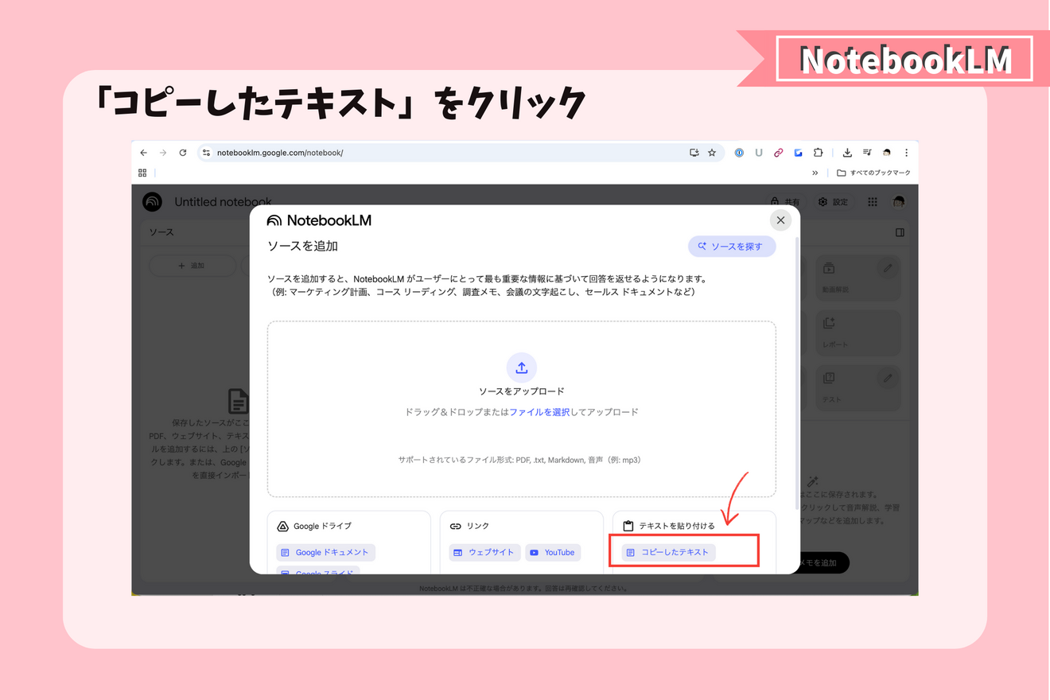
Task: Open the 1Password extension icon
Action: coord(738,153)
